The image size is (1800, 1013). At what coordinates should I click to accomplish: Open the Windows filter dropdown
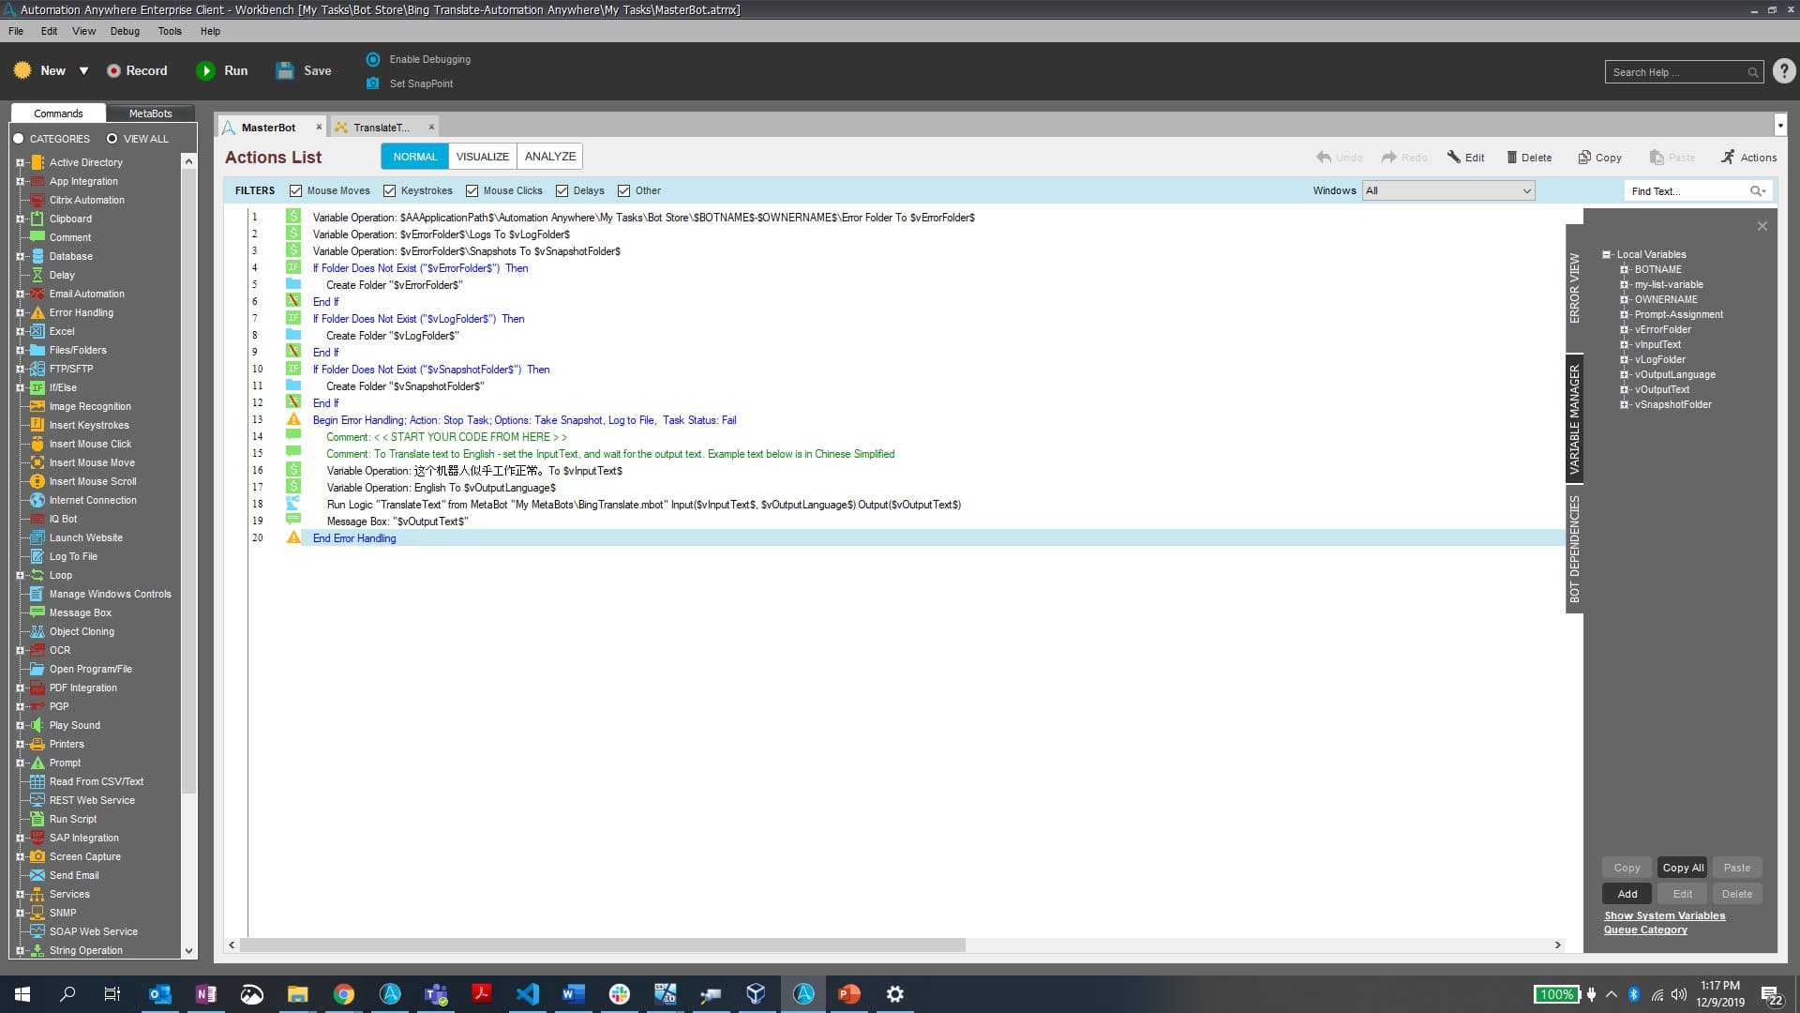coord(1447,191)
